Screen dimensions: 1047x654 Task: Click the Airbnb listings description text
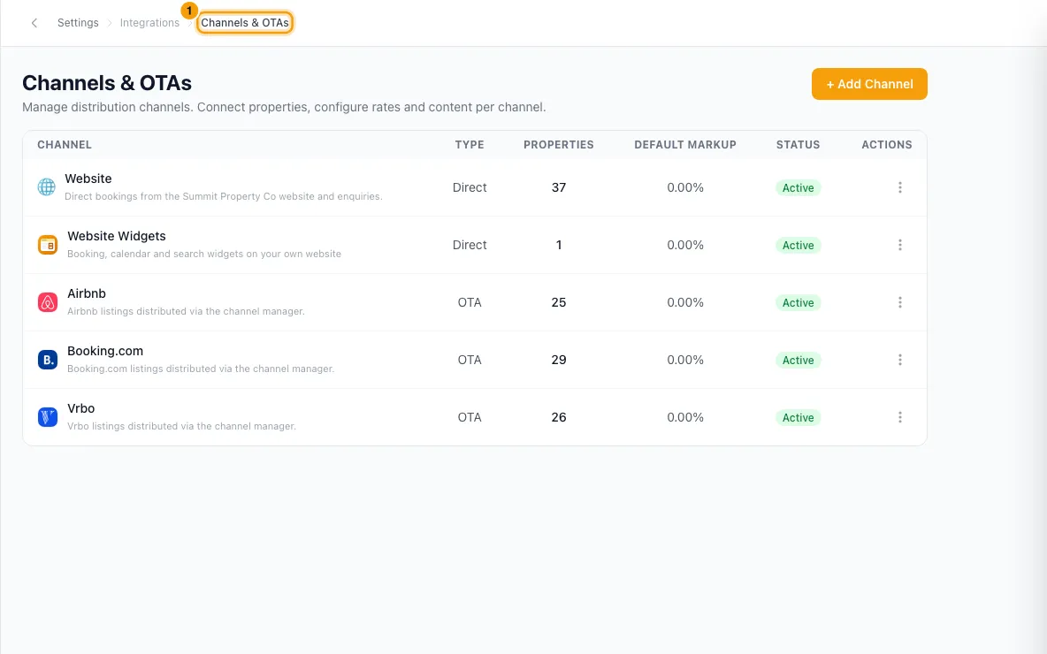(187, 311)
